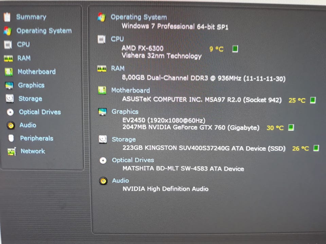The width and height of the screenshot is (326, 244).
Task: Open the RAM heading link in summary
Action: [x=118, y=68]
